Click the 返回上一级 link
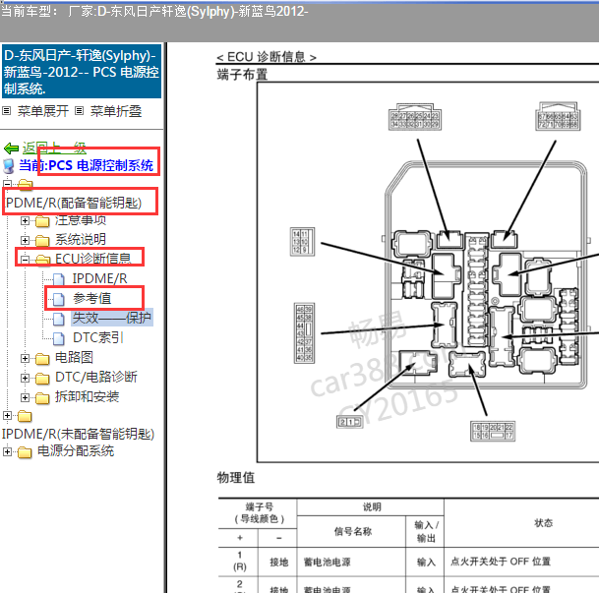 pyautogui.click(x=54, y=148)
